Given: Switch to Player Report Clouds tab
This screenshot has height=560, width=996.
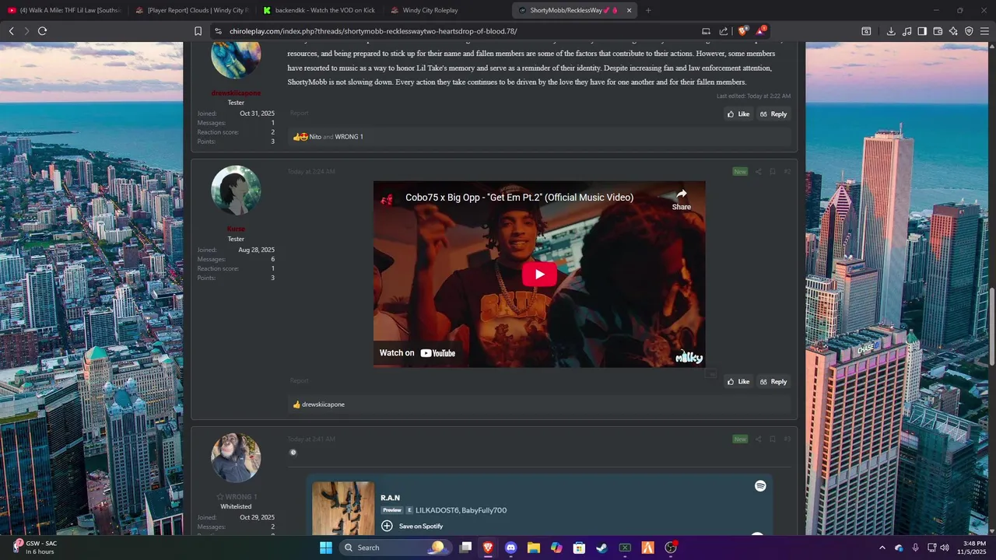Looking at the screenshot, I should pos(191,10).
